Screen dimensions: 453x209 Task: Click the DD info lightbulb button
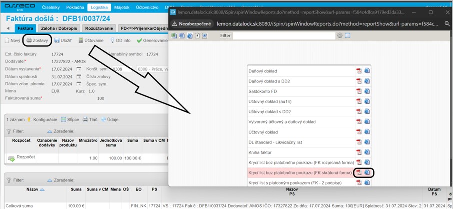[120, 40]
